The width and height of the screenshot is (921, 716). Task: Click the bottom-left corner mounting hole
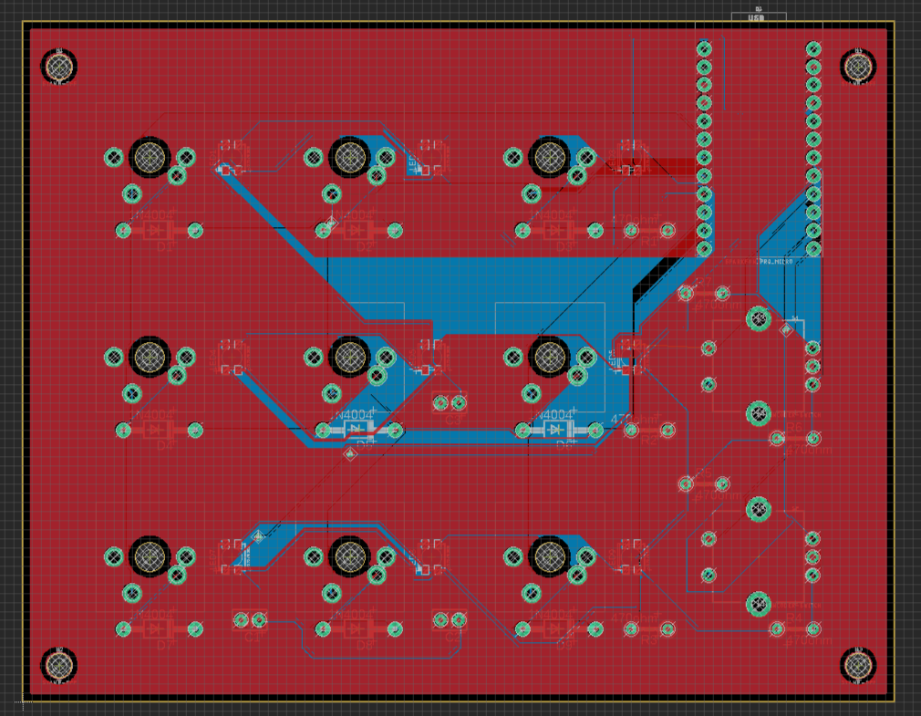coord(59,664)
